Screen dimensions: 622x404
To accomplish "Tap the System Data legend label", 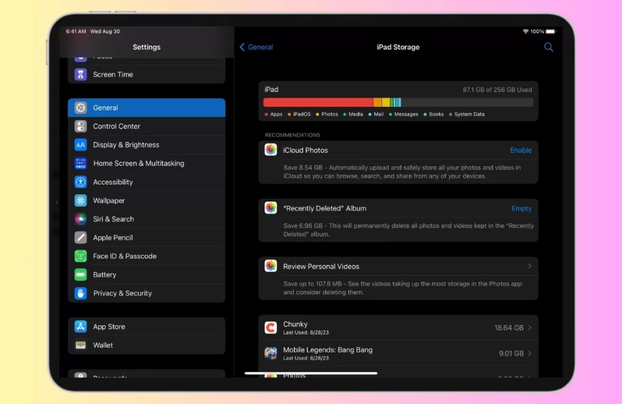I will click(x=470, y=114).
